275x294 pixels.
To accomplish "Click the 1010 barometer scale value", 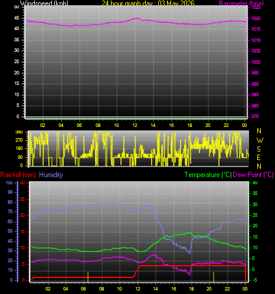I will [256, 40].
